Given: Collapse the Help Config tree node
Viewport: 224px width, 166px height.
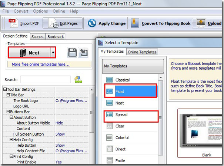Looking at the screenshot, I should tap(11, 140).
